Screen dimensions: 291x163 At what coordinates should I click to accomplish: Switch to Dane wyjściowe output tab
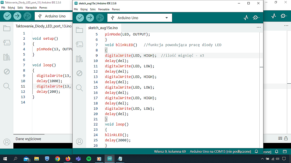pyautogui.click(x=28, y=139)
